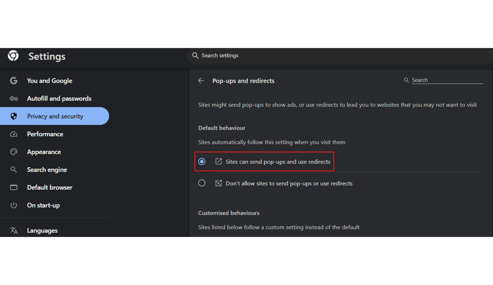Open Privacy and security section

tap(54, 116)
